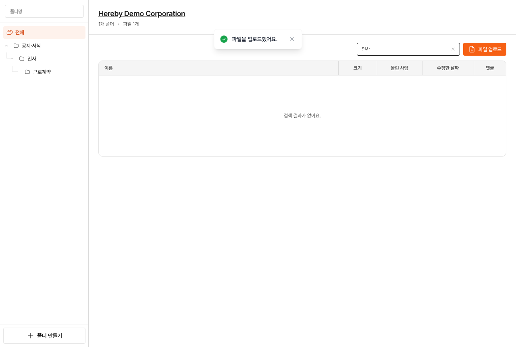Click the 검색 결과가 없어요. message
The height and width of the screenshot is (347, 516).
pyautogui.click(x=302, y=115)
